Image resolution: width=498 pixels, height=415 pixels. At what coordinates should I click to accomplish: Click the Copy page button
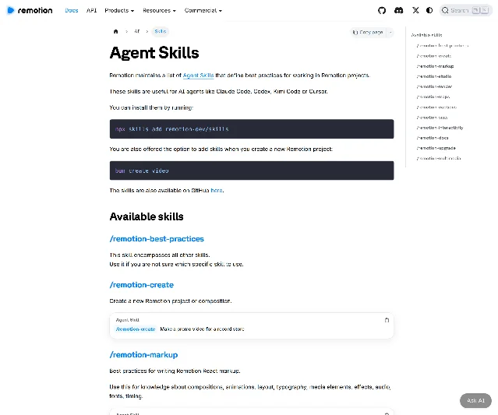368,33
